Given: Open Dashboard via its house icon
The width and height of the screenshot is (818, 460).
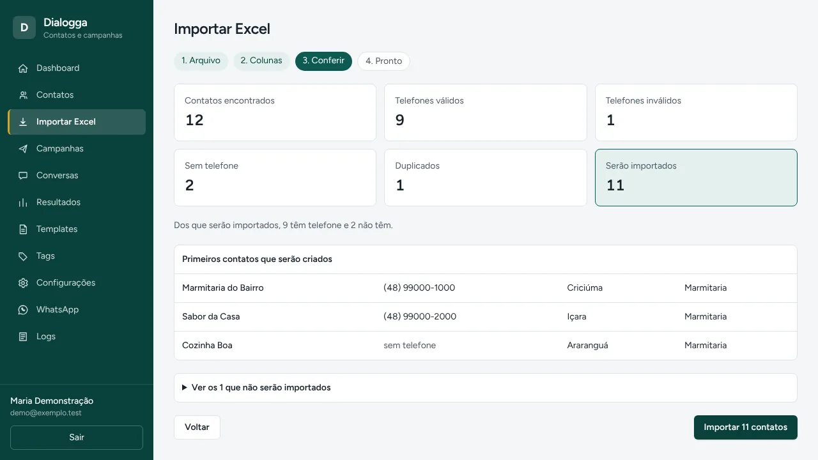Looking at the screenshot, I should (x=23, y=68).
